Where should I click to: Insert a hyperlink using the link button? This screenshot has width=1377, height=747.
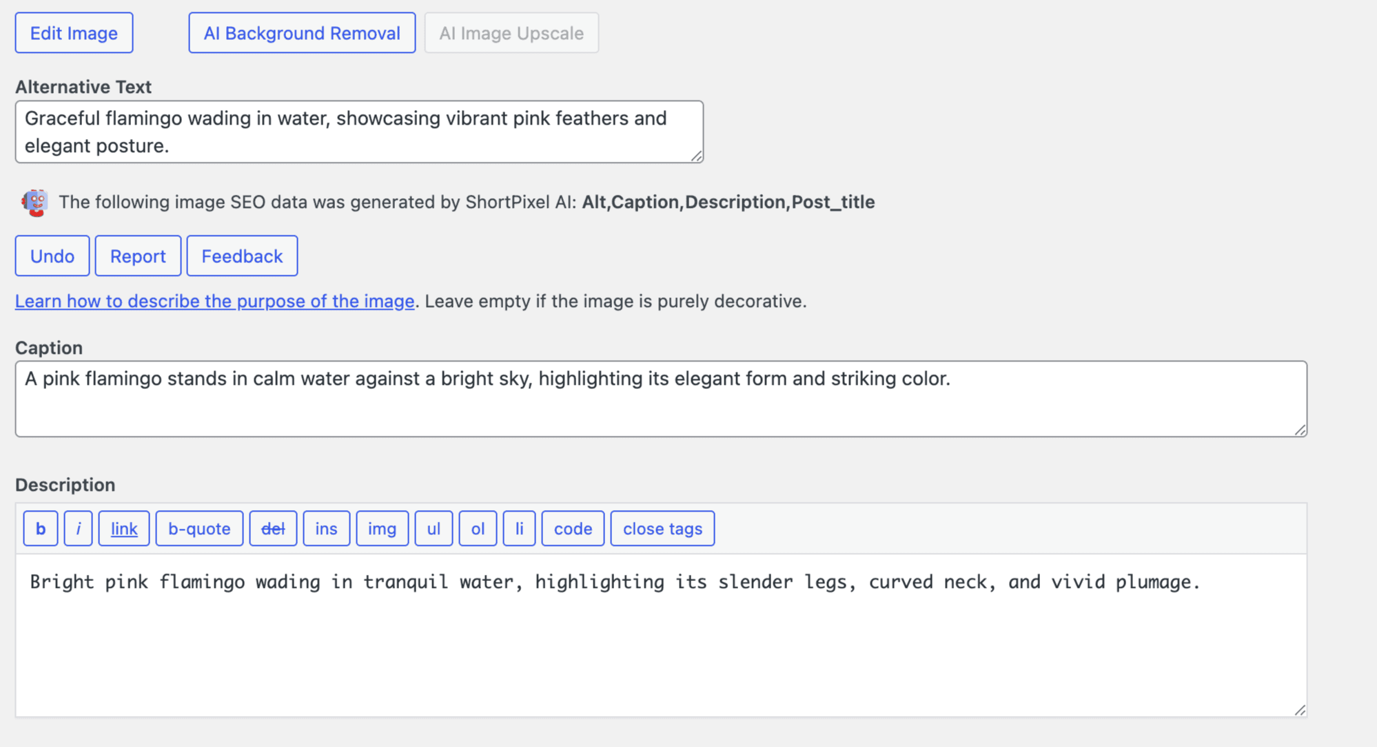(x=124, y=529)
